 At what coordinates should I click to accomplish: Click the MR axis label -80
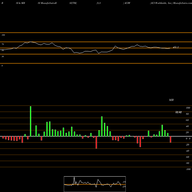(x=187, y=163)
